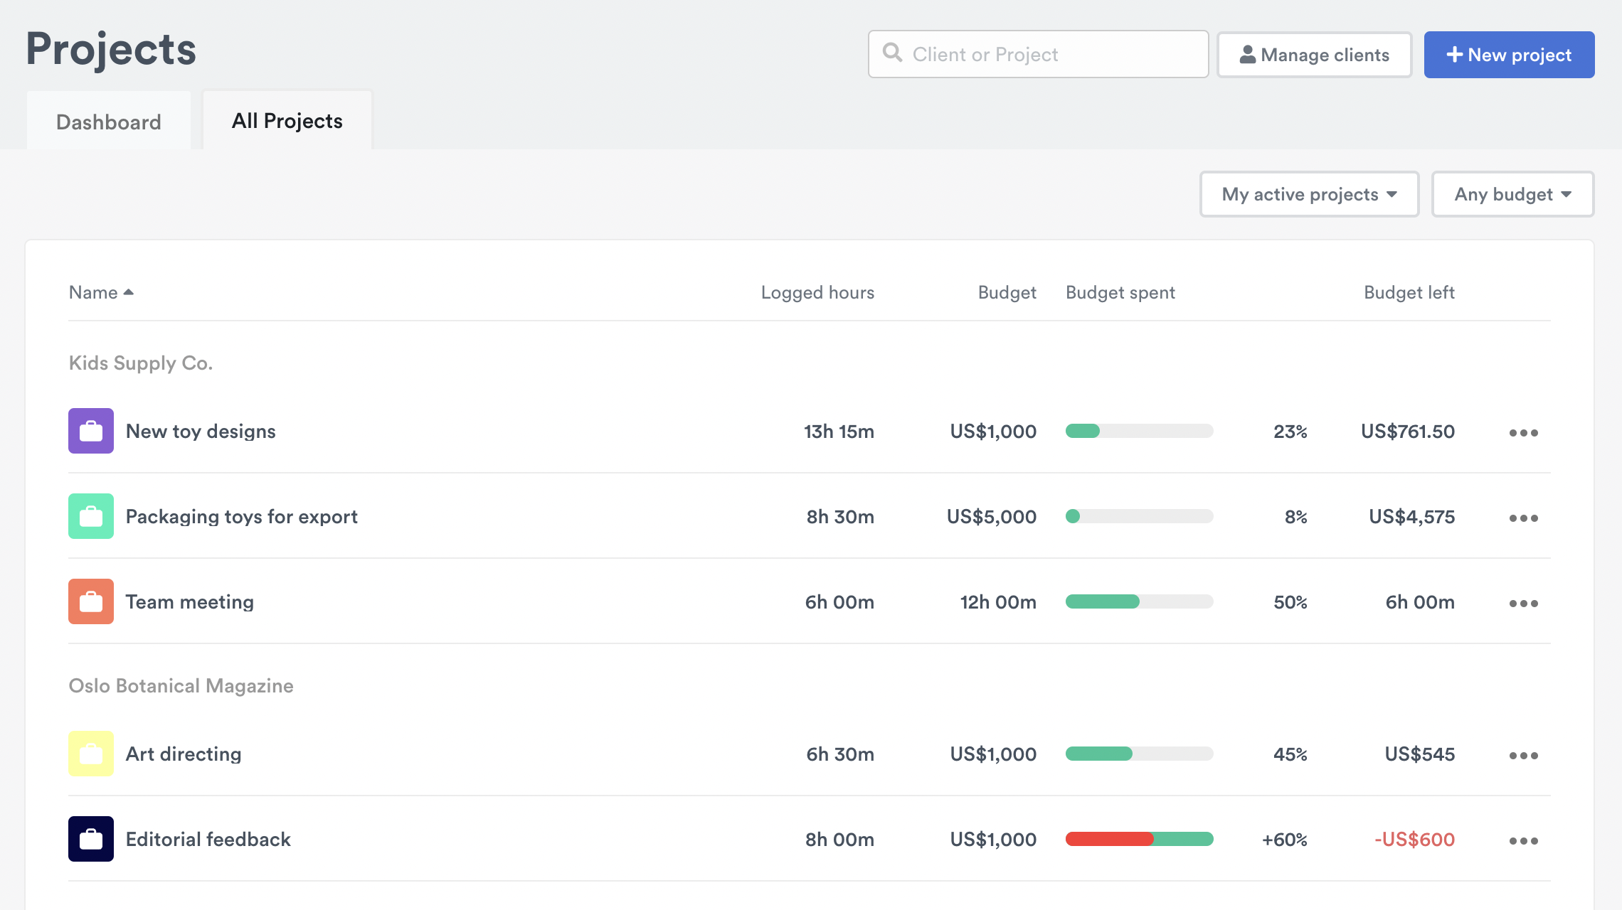Viewport: 1622px width, 910px height.
Task: Switch to the Dashboard tab
Action: coord(108,121)
